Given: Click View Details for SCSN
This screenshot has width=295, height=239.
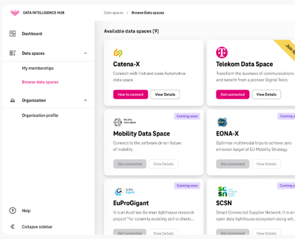Looking at the screenshot, I should click(266, 232).
